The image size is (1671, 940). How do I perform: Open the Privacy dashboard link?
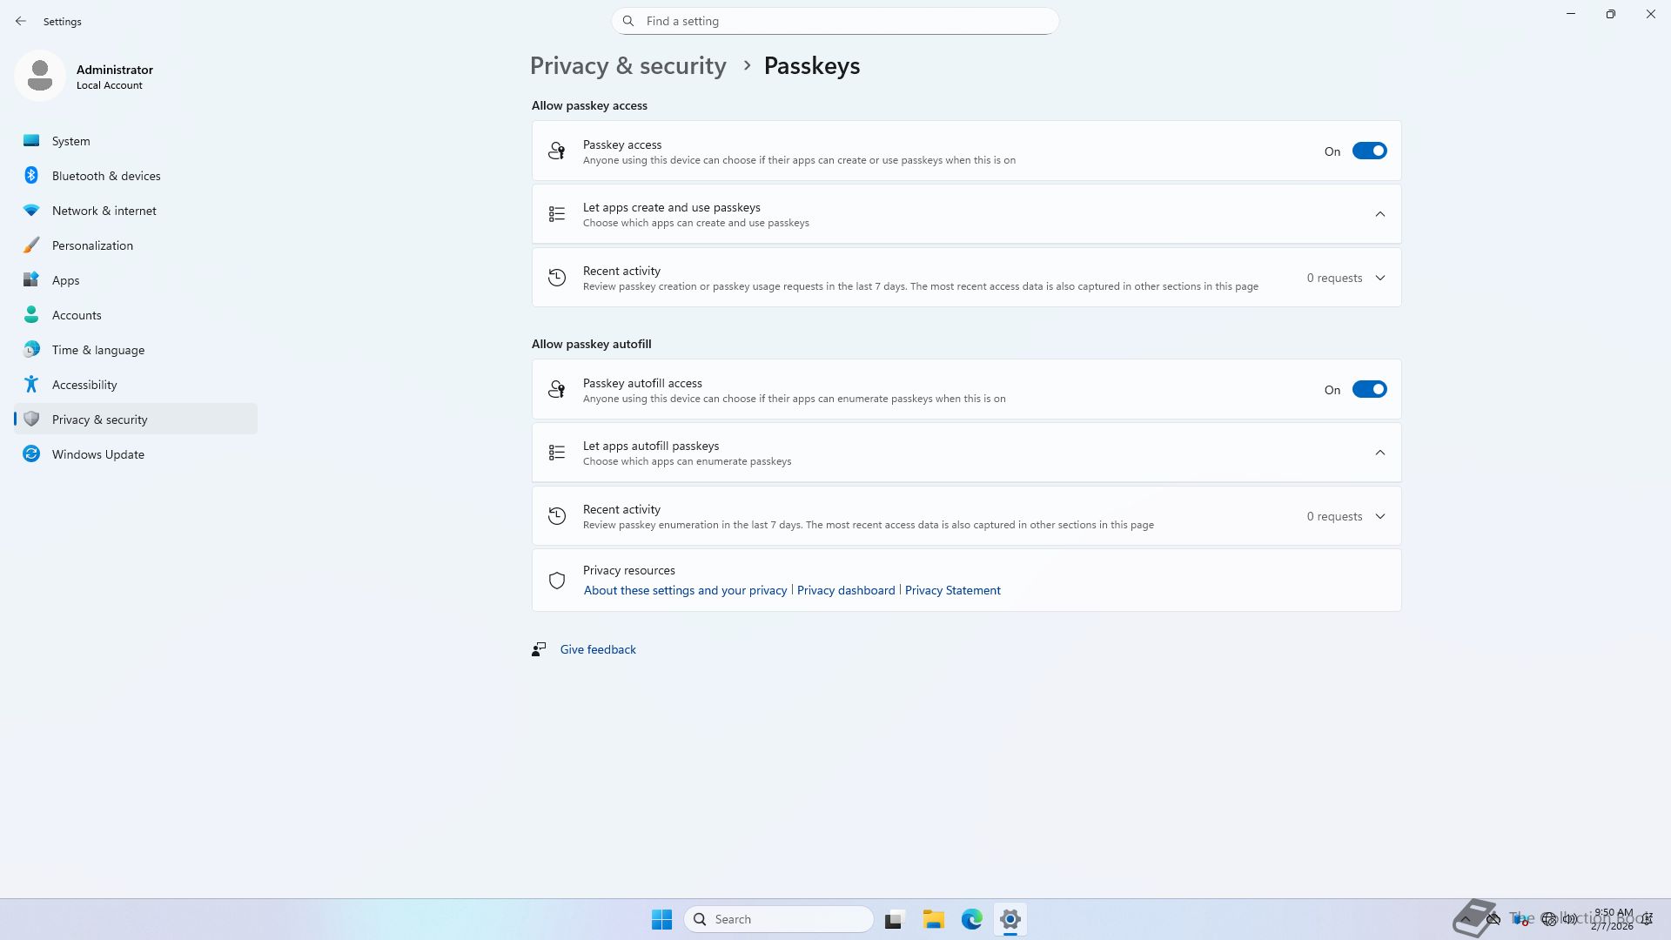(845, 590)
